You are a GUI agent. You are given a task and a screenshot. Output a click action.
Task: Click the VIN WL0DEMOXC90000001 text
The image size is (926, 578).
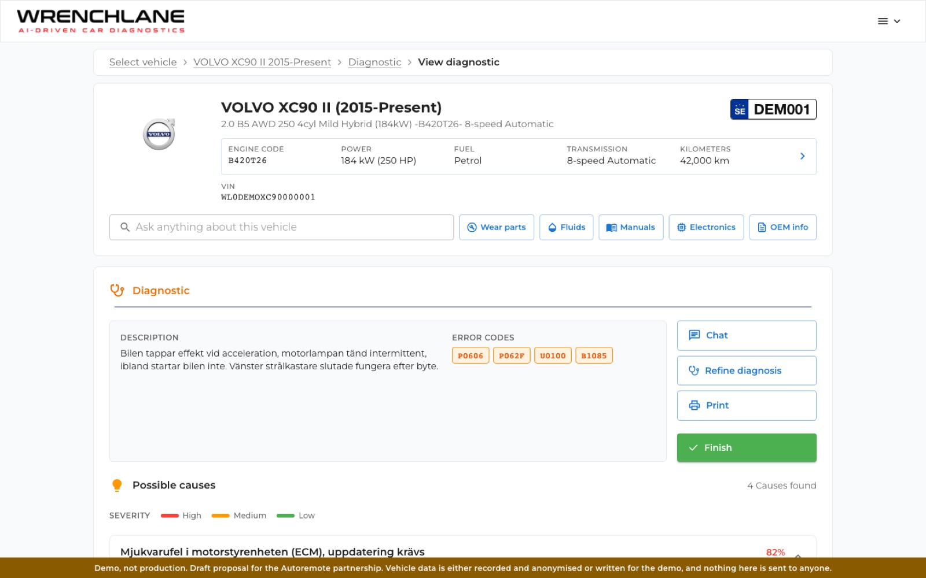268,197
